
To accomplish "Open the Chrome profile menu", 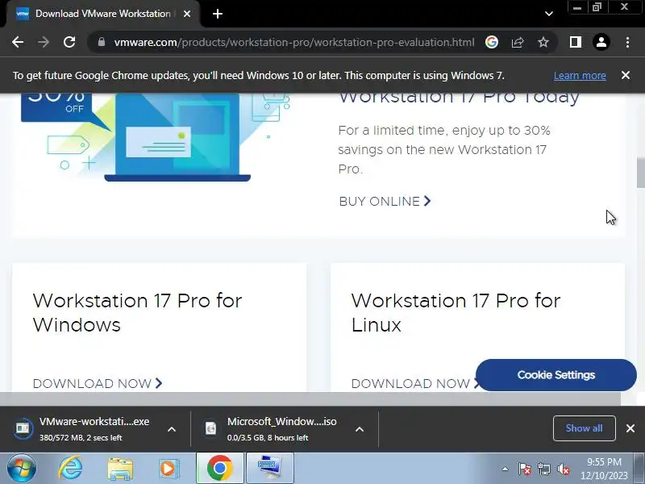I will [x=601, y=42].
